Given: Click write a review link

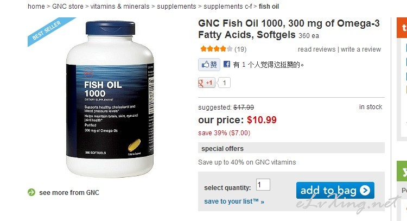Looking at the screenshot, I should pyautogui.click(x=361, y=49).
